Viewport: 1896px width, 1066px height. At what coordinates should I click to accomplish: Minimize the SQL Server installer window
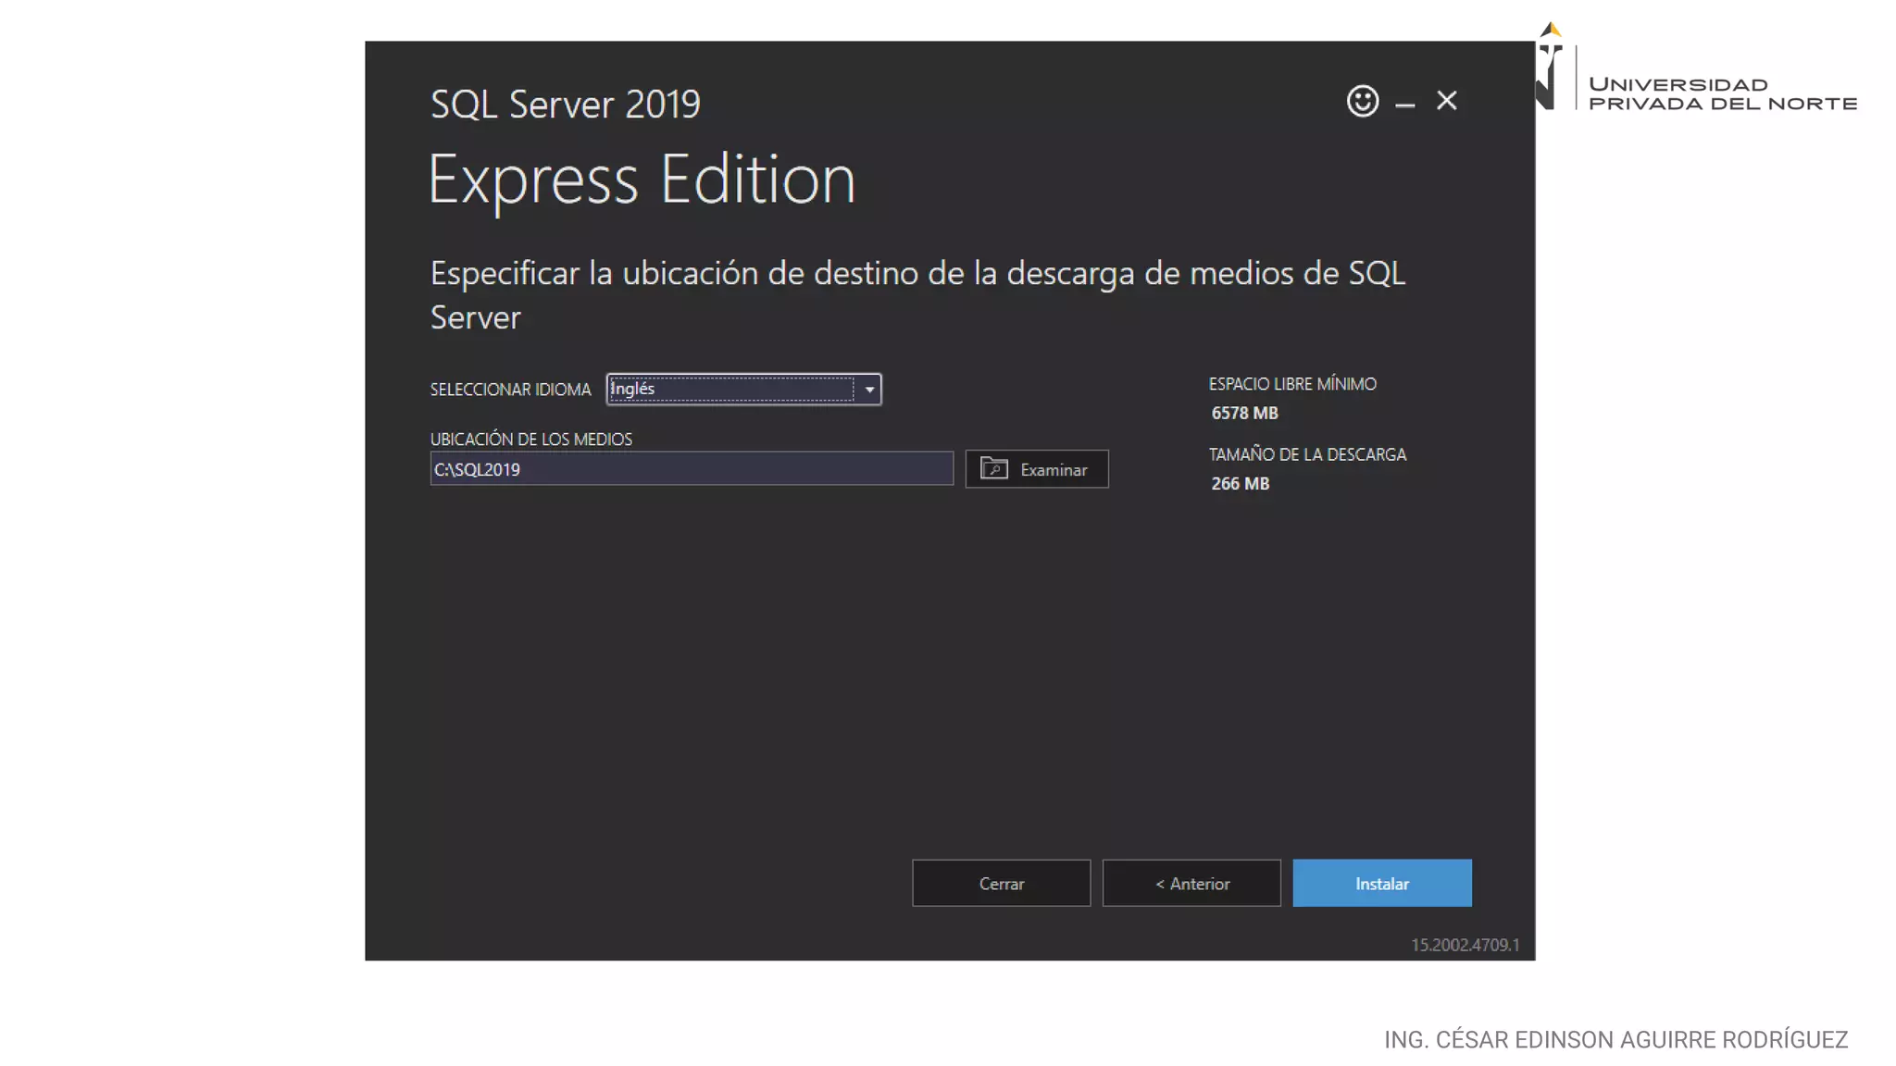tap(1404, 105)
